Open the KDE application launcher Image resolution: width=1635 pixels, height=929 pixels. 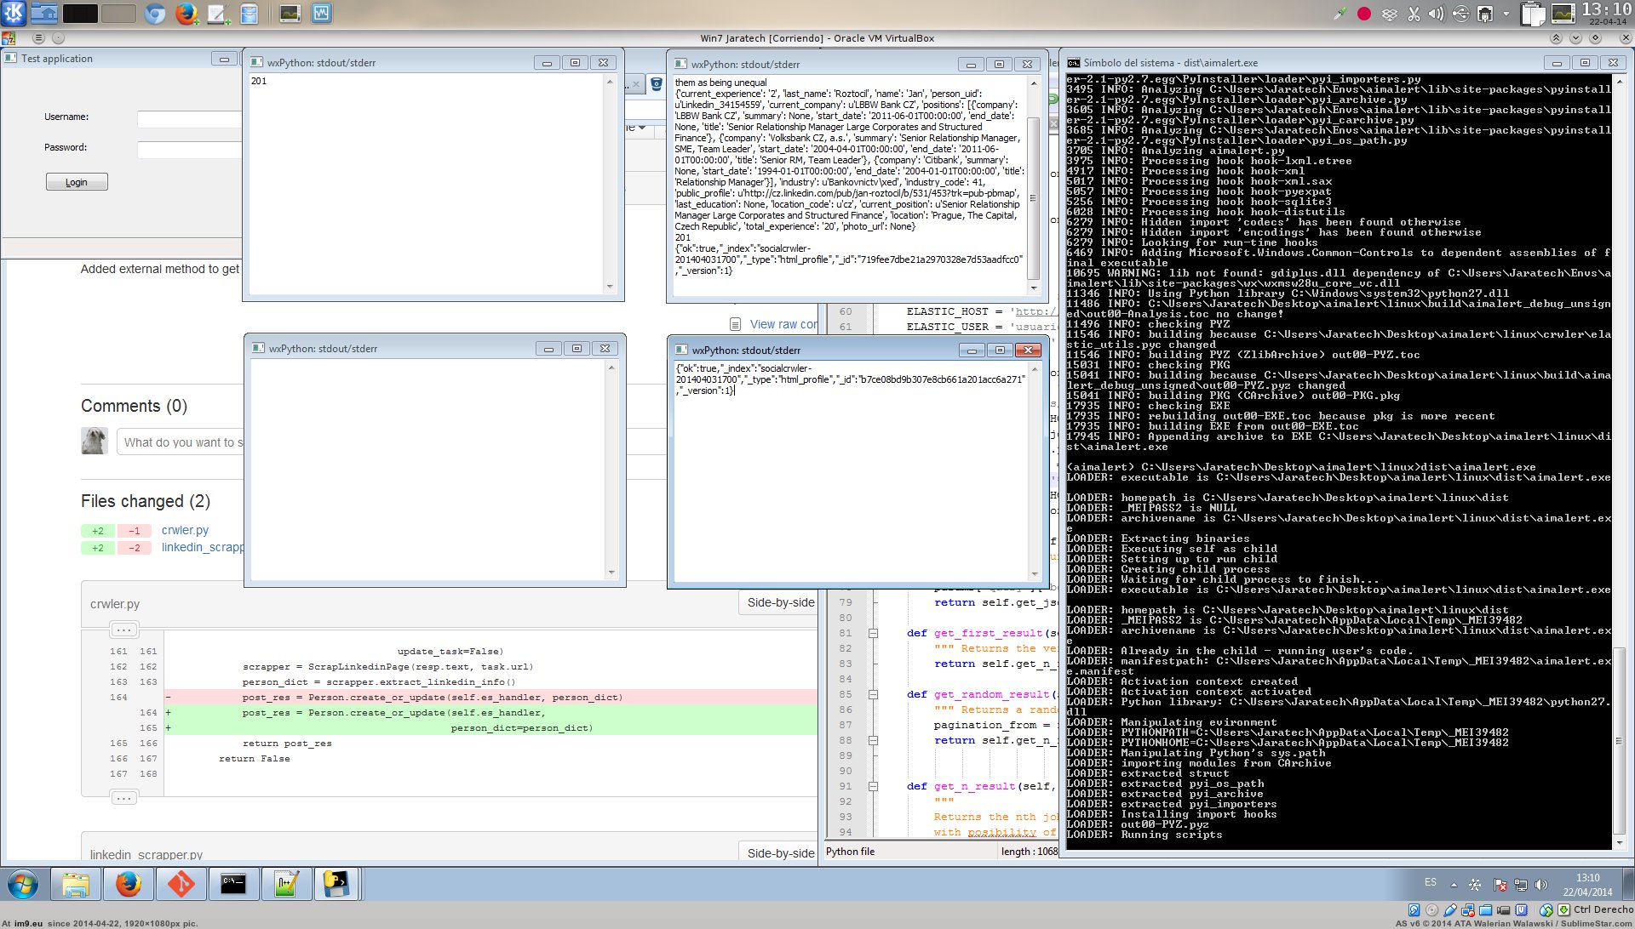14,13
